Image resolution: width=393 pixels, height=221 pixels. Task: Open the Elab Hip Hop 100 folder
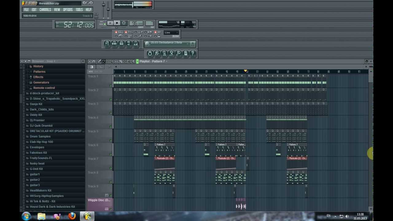pos(41,142)
